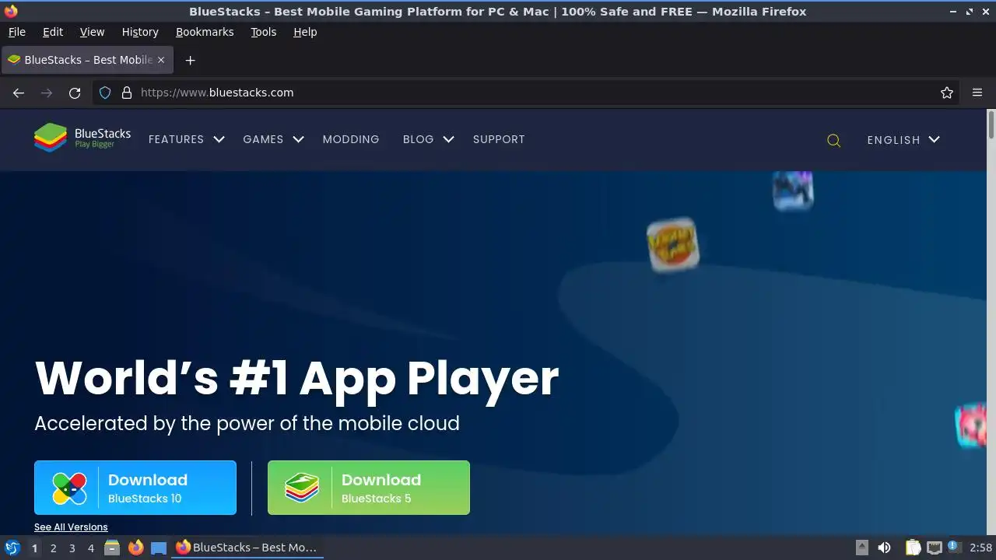Click the yellow game app icon floating in hero
Image resolution: width=996 pixels, height=560 pixels.
(673, 245)
